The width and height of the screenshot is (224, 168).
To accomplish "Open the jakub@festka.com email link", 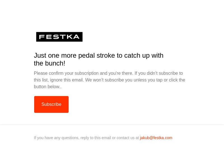I will click(x=156, y=138).
